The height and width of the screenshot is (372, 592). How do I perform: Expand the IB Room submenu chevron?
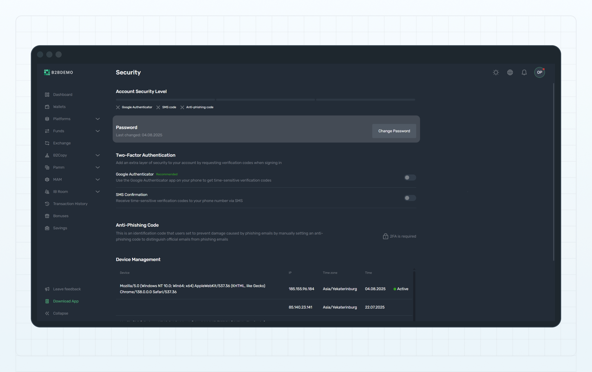[x=98, y=192]
